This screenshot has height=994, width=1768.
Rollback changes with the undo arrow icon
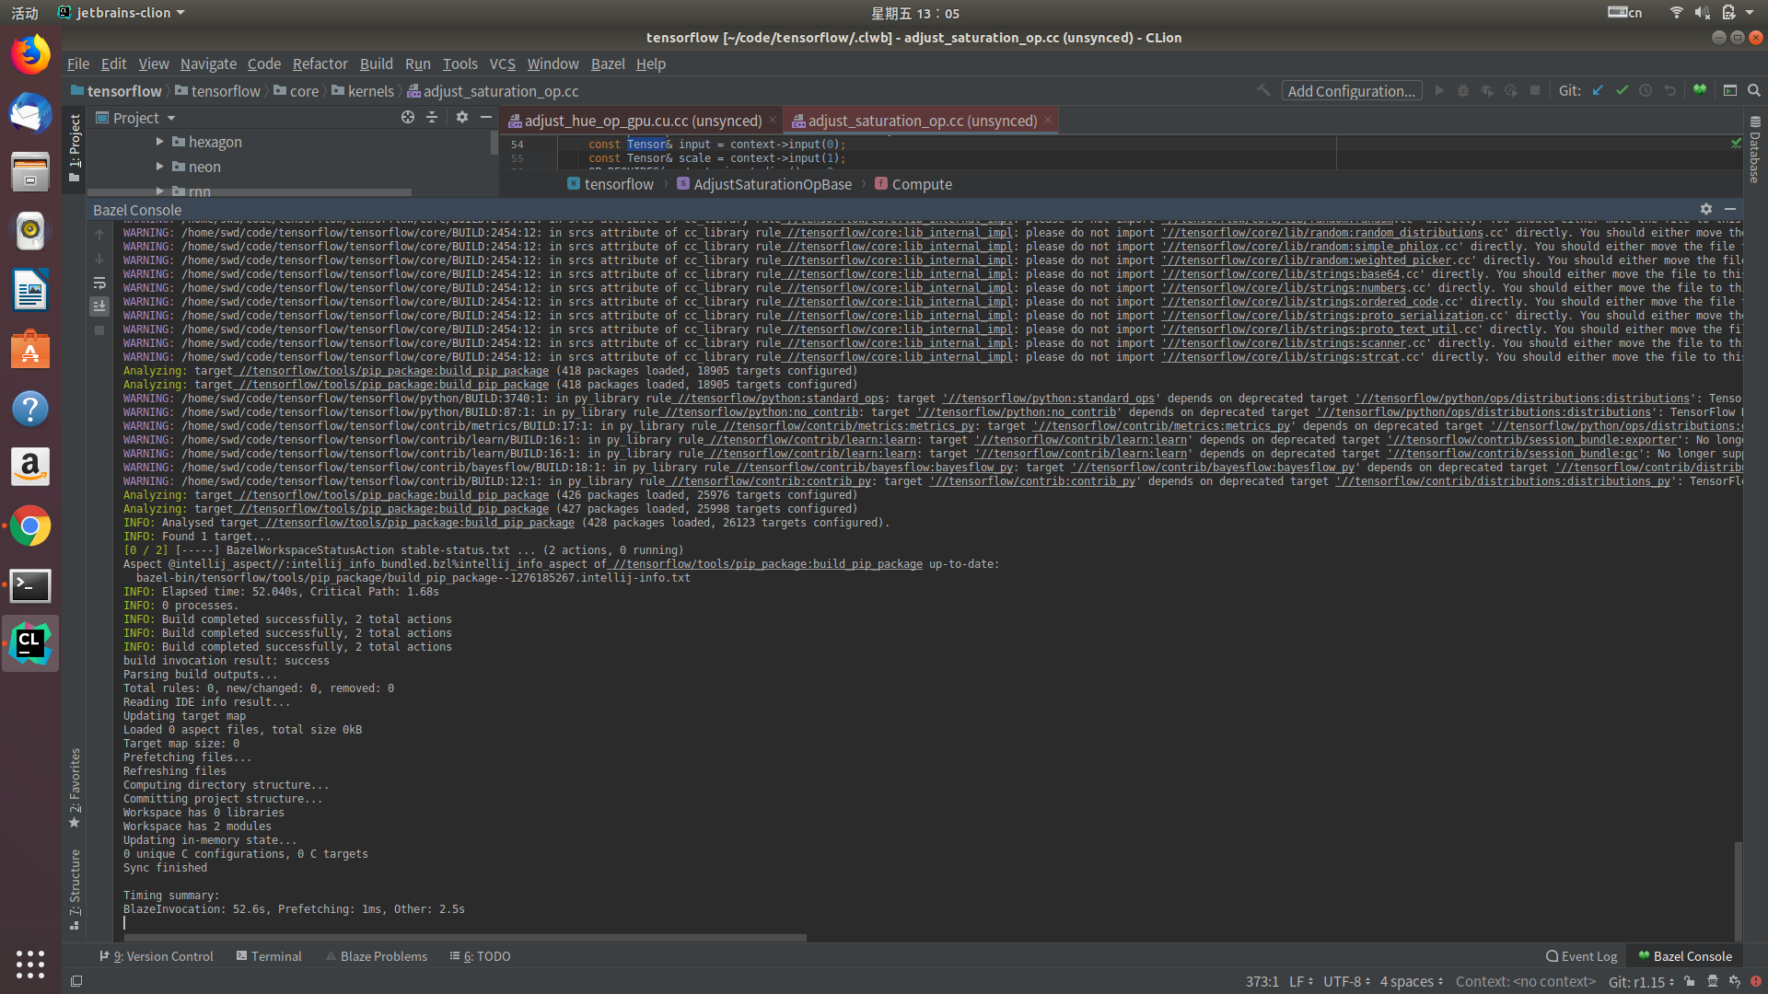[1669, 91]
